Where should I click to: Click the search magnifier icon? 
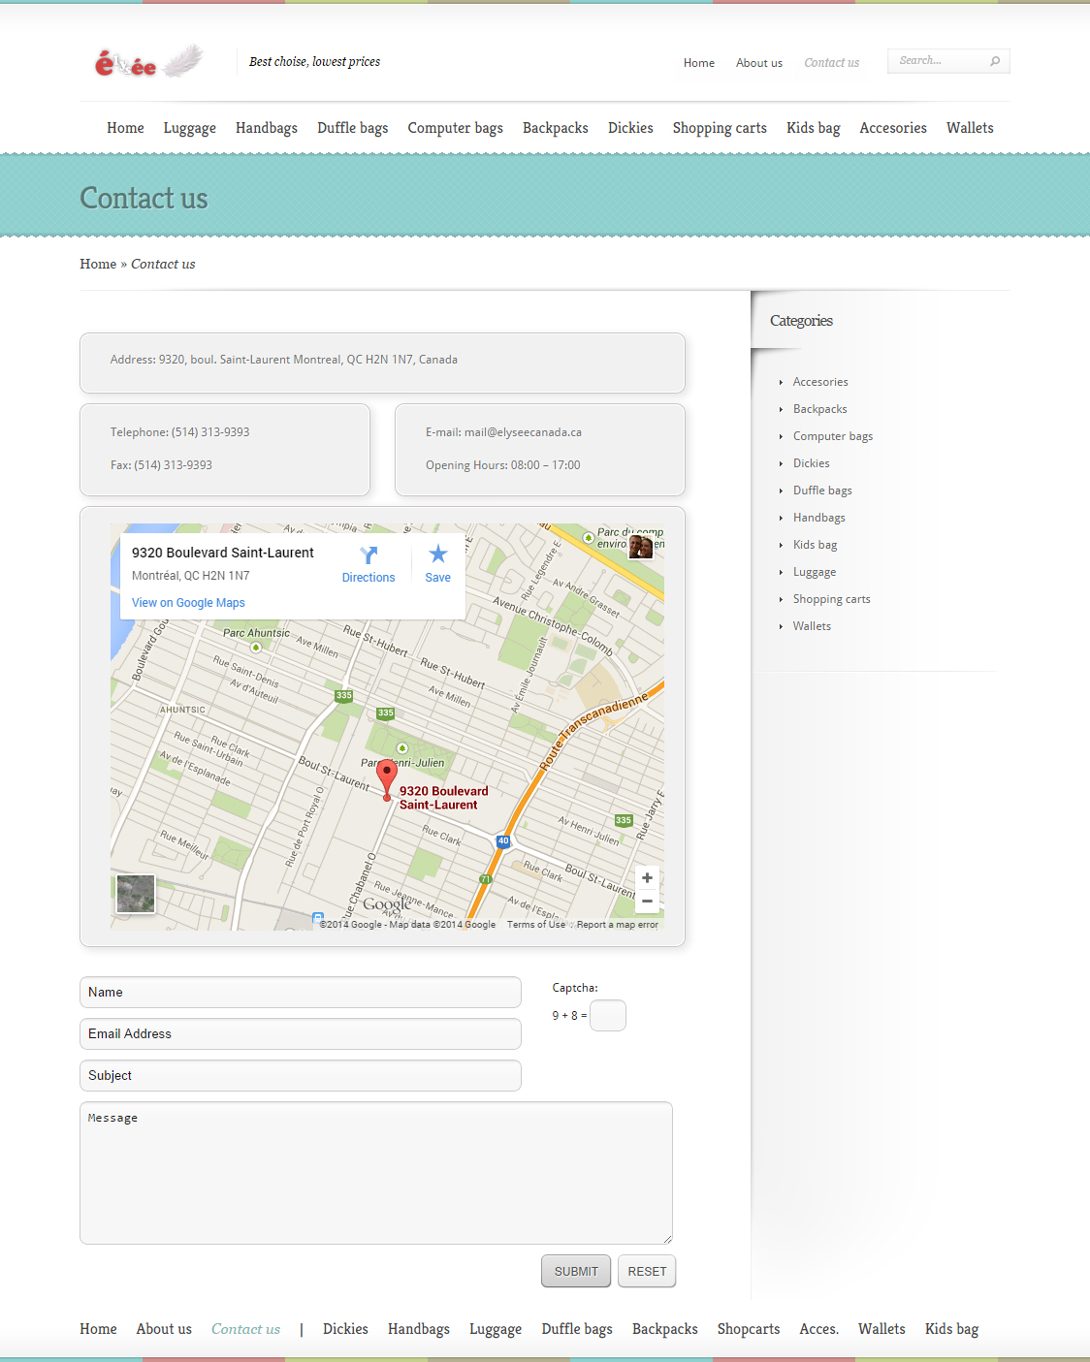tap(995, 61)
